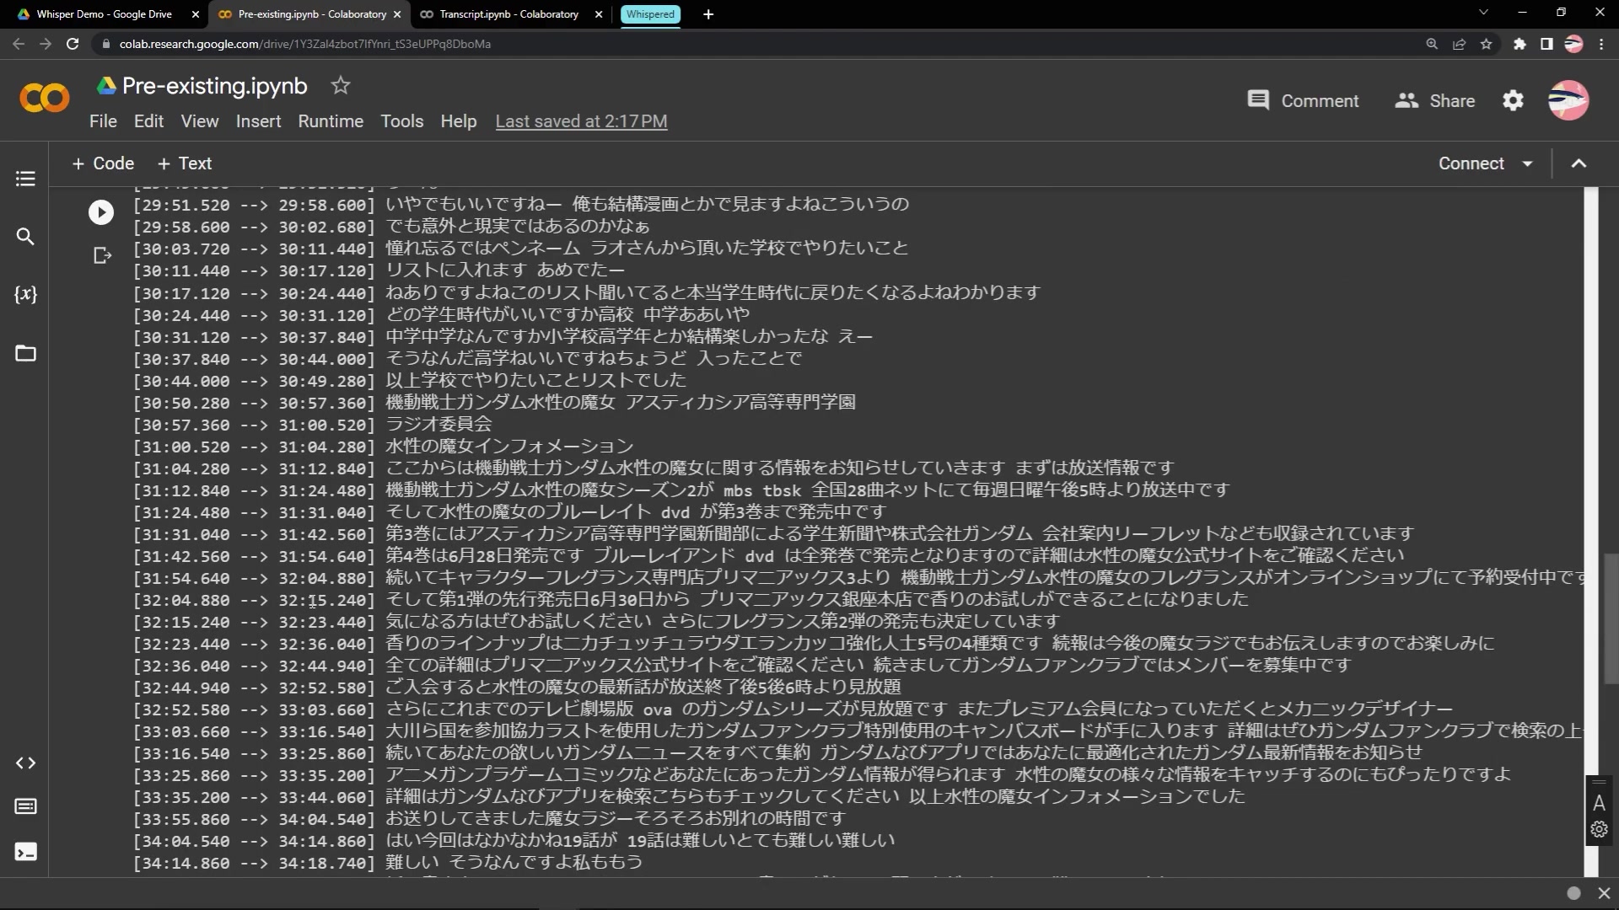The height and width of the screenshot is (910, 1619).
Task: Click the timestamp [33:55.860 --> 34:04.540]
Action: coord(254,820)
